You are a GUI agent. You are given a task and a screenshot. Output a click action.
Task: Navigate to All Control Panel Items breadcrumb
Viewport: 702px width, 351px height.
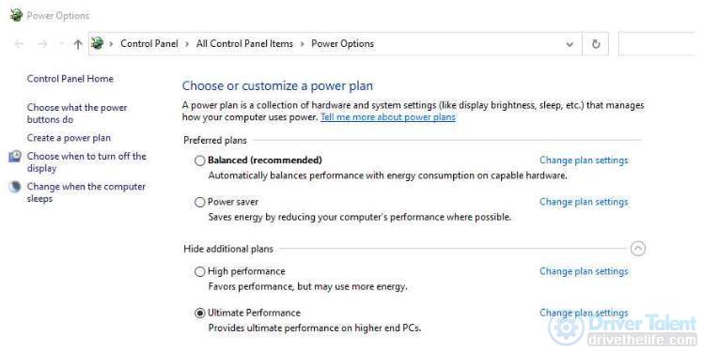[244, 43]
